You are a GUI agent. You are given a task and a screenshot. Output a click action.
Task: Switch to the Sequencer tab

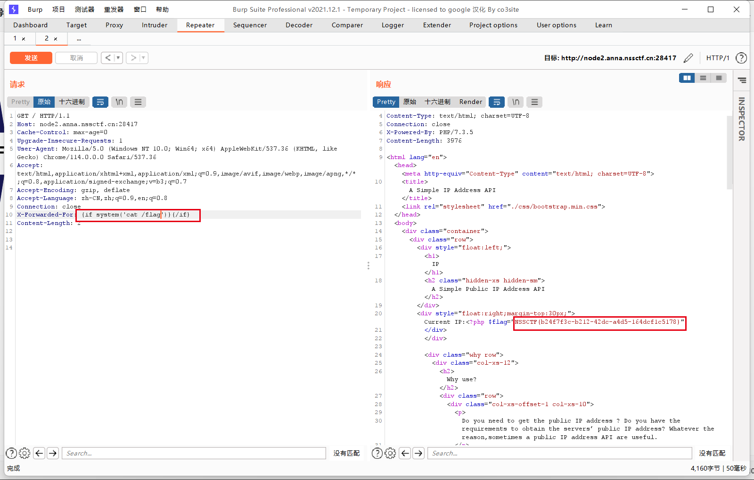(x=250, y=25)
